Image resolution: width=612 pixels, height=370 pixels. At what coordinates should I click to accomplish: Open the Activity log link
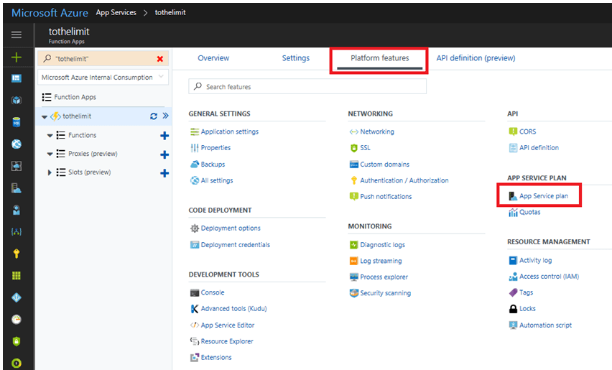(x=536, y=260)
